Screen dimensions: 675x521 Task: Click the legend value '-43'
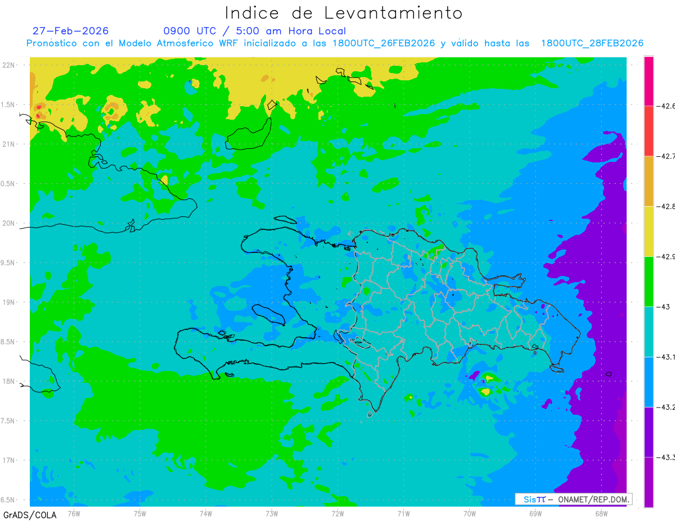(x=664, y=306)
